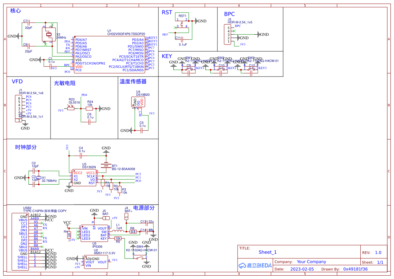Select the U5 IP5306 power chip label
394x279 pixels.
tap(97, 245)
